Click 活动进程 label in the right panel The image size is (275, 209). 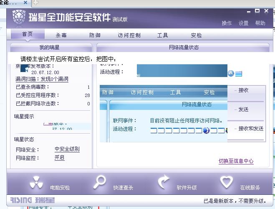111,72
